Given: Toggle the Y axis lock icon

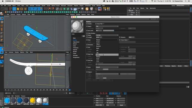Looking at the screenshot, I should tap(34, 9).
